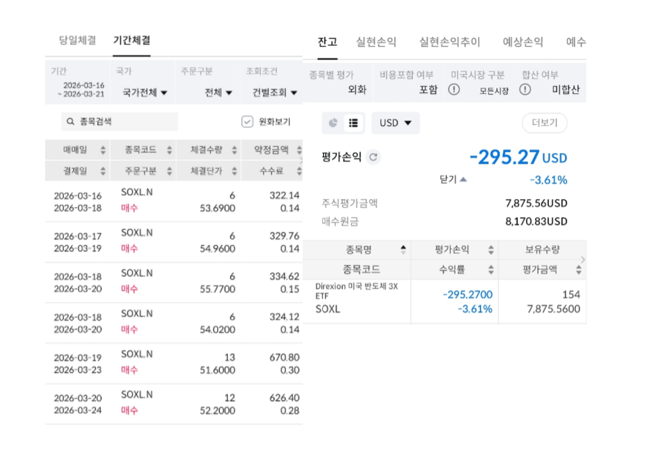646x468 pixels.
Task: Open the 국가전체 country dropdown
Action: (145, 93)
